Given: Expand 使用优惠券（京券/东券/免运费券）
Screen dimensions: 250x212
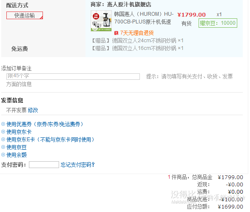Looking at the screenshot, I should tap(45, 124).
